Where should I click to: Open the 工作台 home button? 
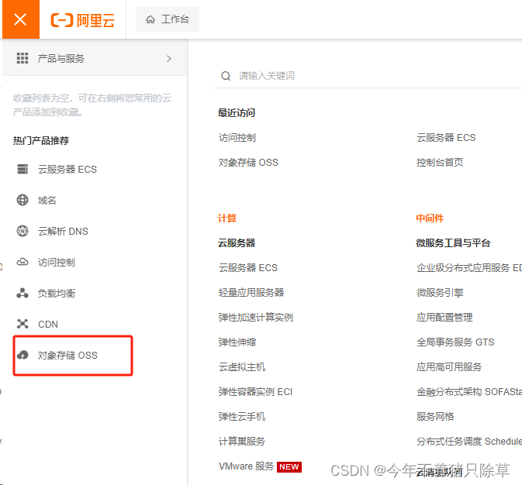(168, 19)
